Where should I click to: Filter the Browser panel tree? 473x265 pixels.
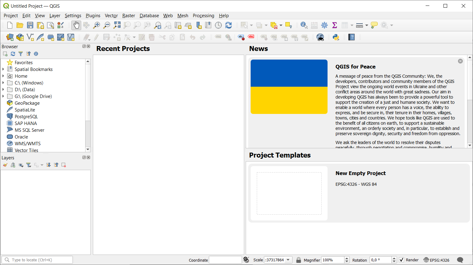click(x=21, y=54)
